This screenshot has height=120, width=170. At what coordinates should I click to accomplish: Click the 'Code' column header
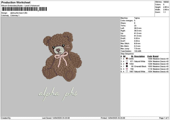(150, 56)
